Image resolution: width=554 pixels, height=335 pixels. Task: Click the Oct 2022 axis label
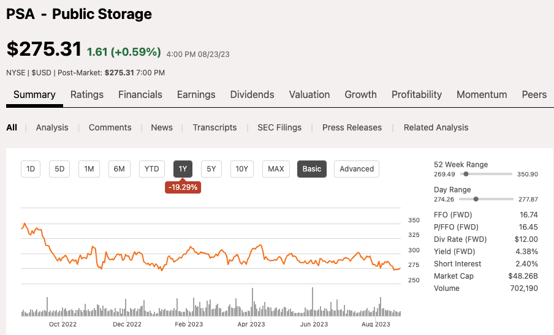63,324
